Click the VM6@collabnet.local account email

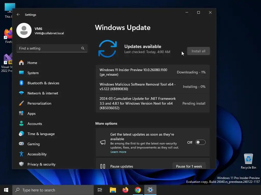[x=49, y=33]
